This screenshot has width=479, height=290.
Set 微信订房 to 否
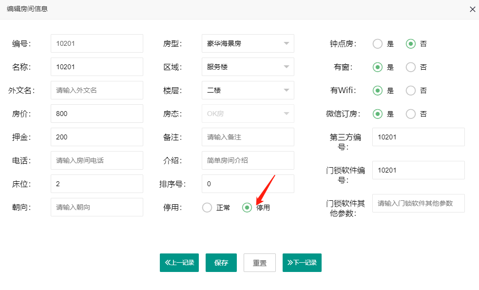coord(411,114)
